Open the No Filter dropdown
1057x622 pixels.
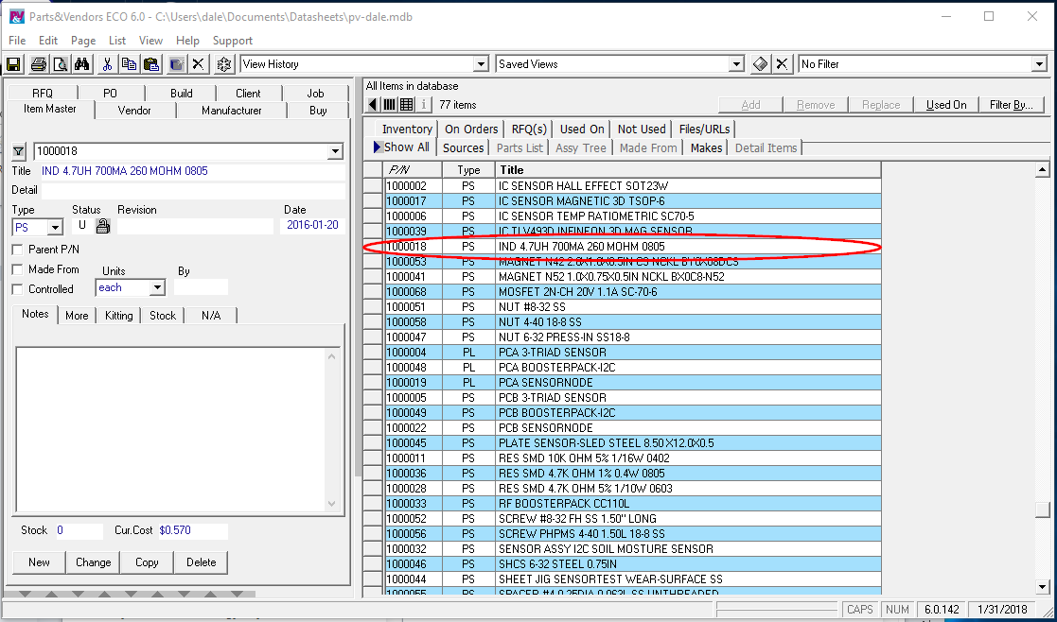[1039, 64]
